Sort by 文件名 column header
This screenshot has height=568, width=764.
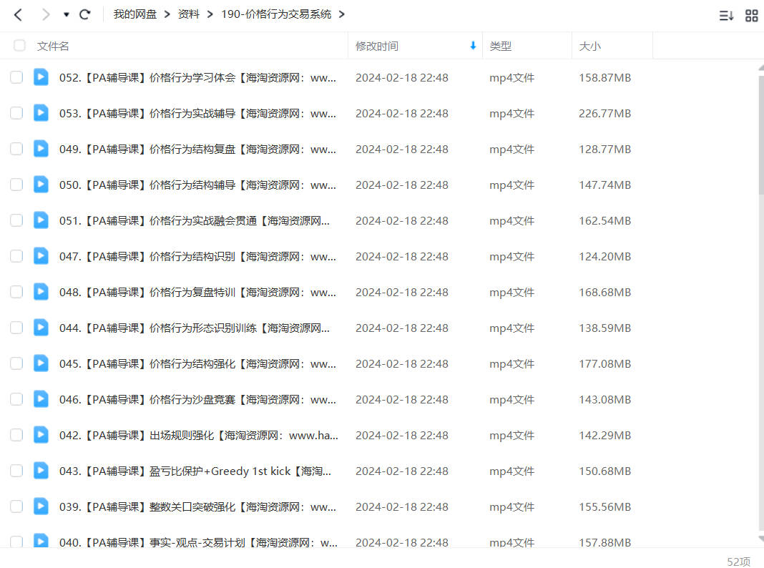click(53, 46)
